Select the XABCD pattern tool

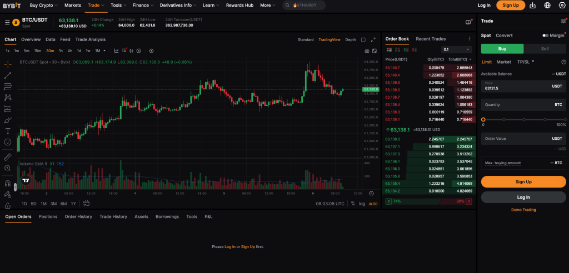pos(8,98)
